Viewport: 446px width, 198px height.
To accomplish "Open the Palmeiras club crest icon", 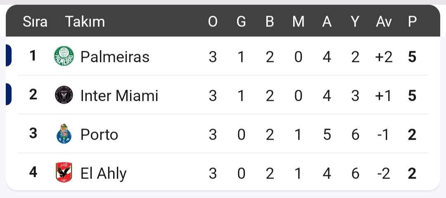I will (x=64, y=56).
